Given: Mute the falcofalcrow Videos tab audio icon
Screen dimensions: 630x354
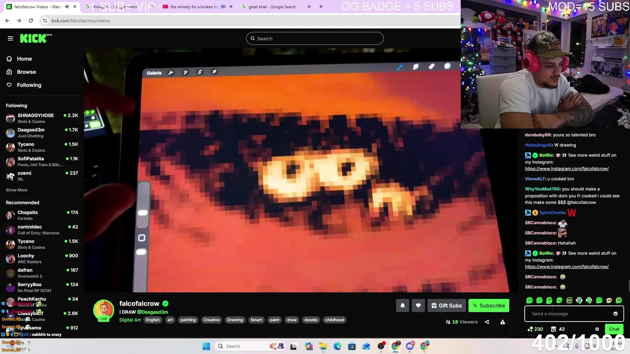Looking at the screenshot, I should [x=67, y=7].
